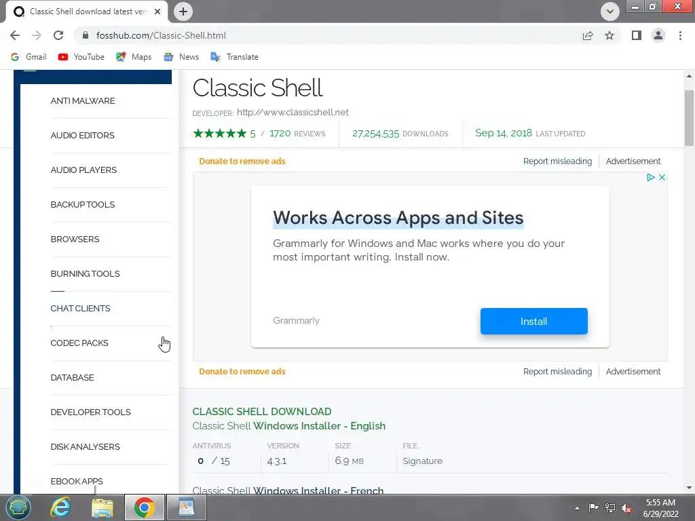Click the address bar URL field
Image resolution: width=695 pixels, height=521 pixels.
328,35
